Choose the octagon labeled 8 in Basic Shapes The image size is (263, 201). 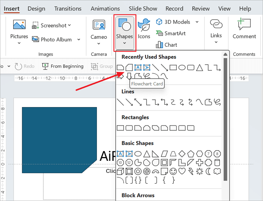(217, 154)
